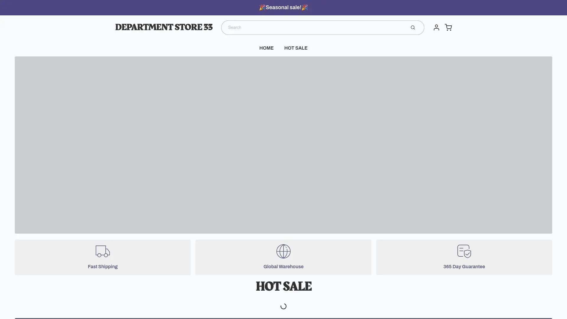
Task: Click the 365 Day Guarantee shield icon
Action: pos(464,251)
